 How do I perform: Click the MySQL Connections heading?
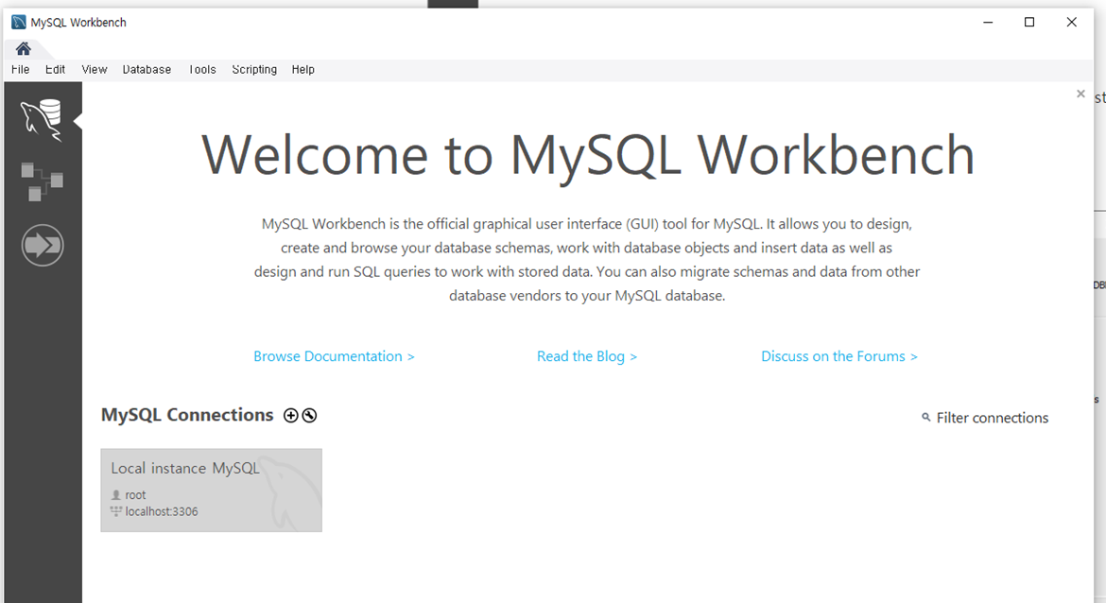click(x=187, y=415)
